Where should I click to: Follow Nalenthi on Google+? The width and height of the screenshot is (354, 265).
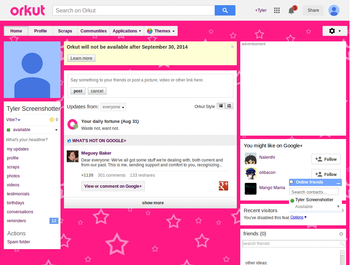(x=326, y=159)
